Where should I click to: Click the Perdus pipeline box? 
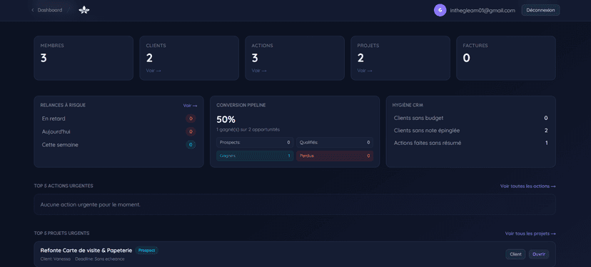coord(335,156)
